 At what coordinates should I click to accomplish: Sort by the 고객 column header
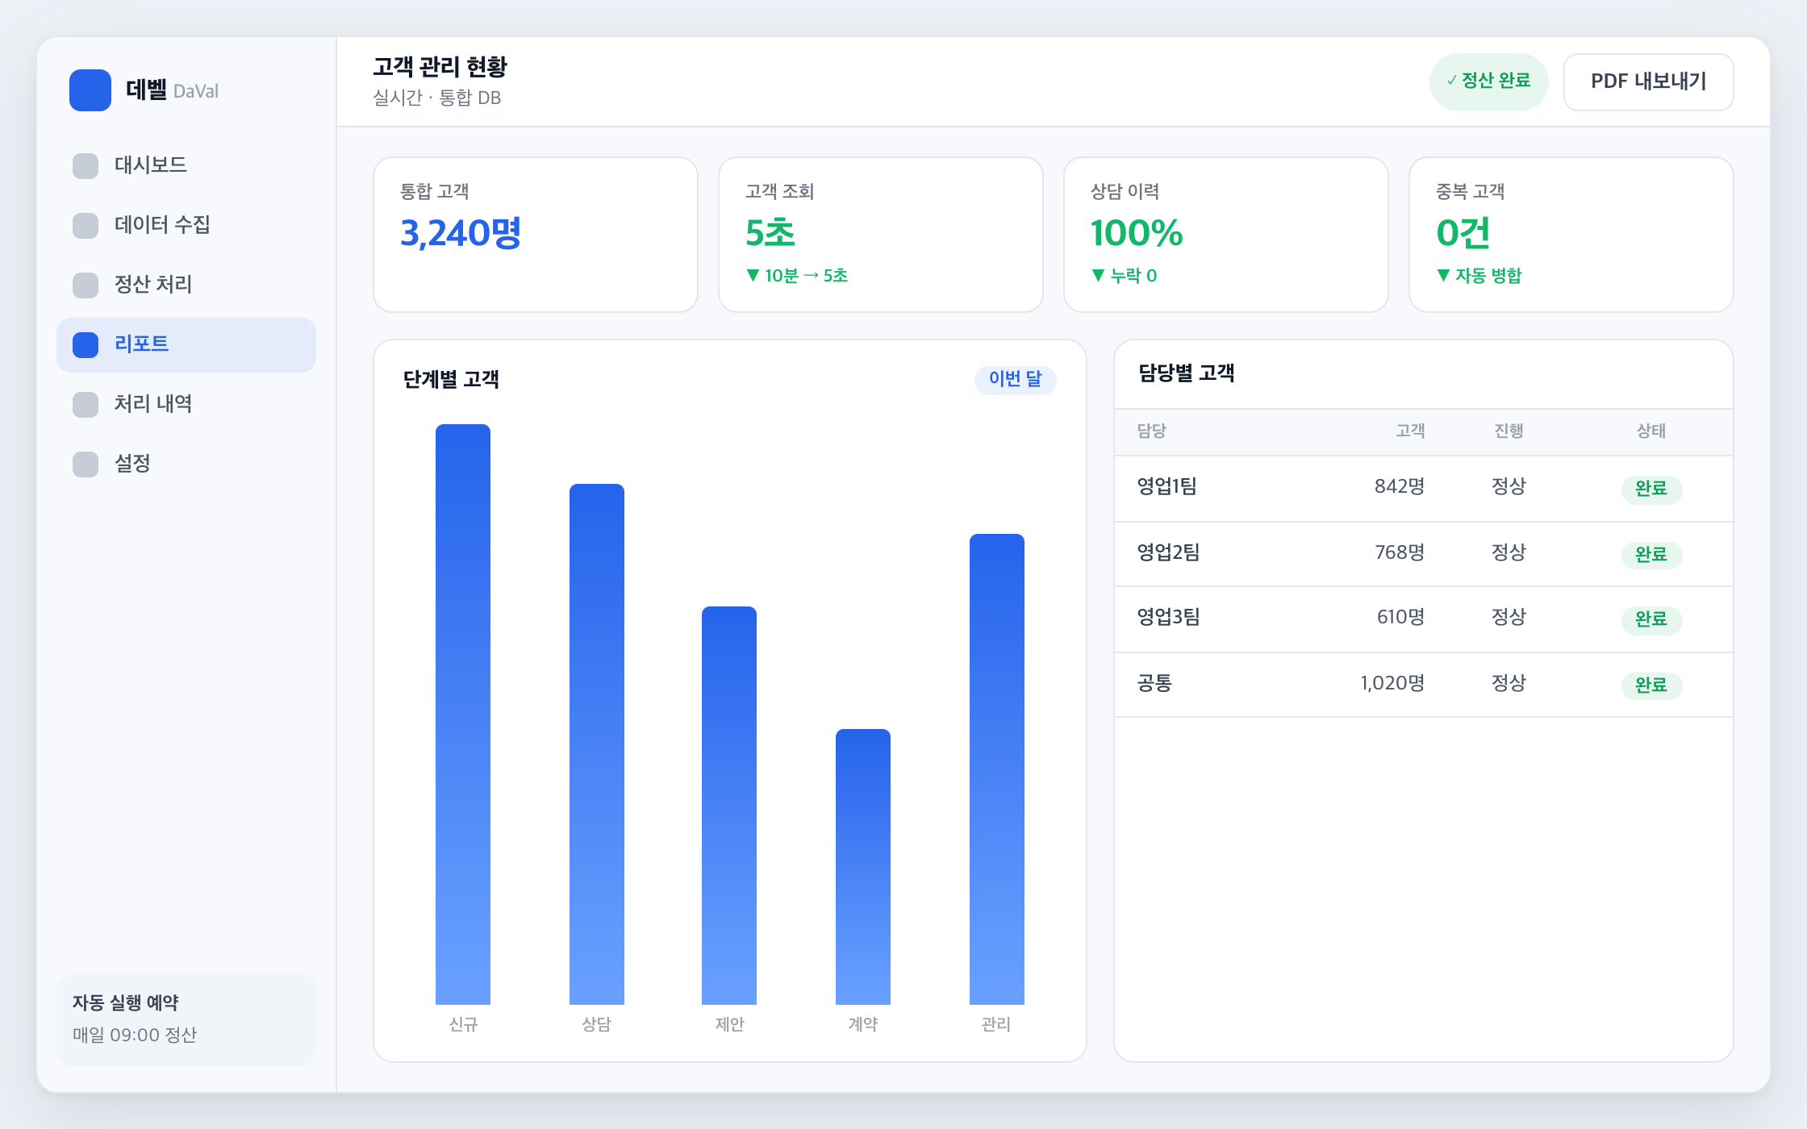click(1410, 431)
